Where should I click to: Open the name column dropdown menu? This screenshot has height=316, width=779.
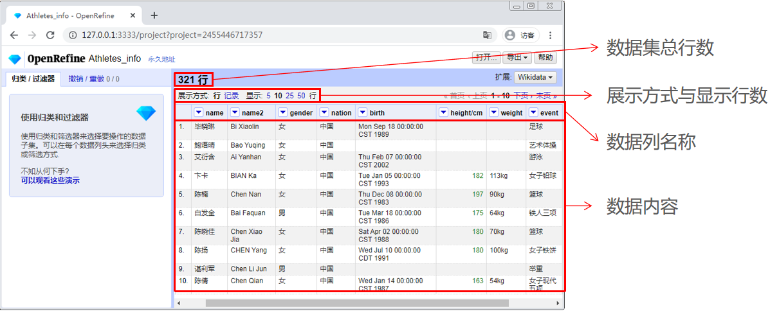199,112
